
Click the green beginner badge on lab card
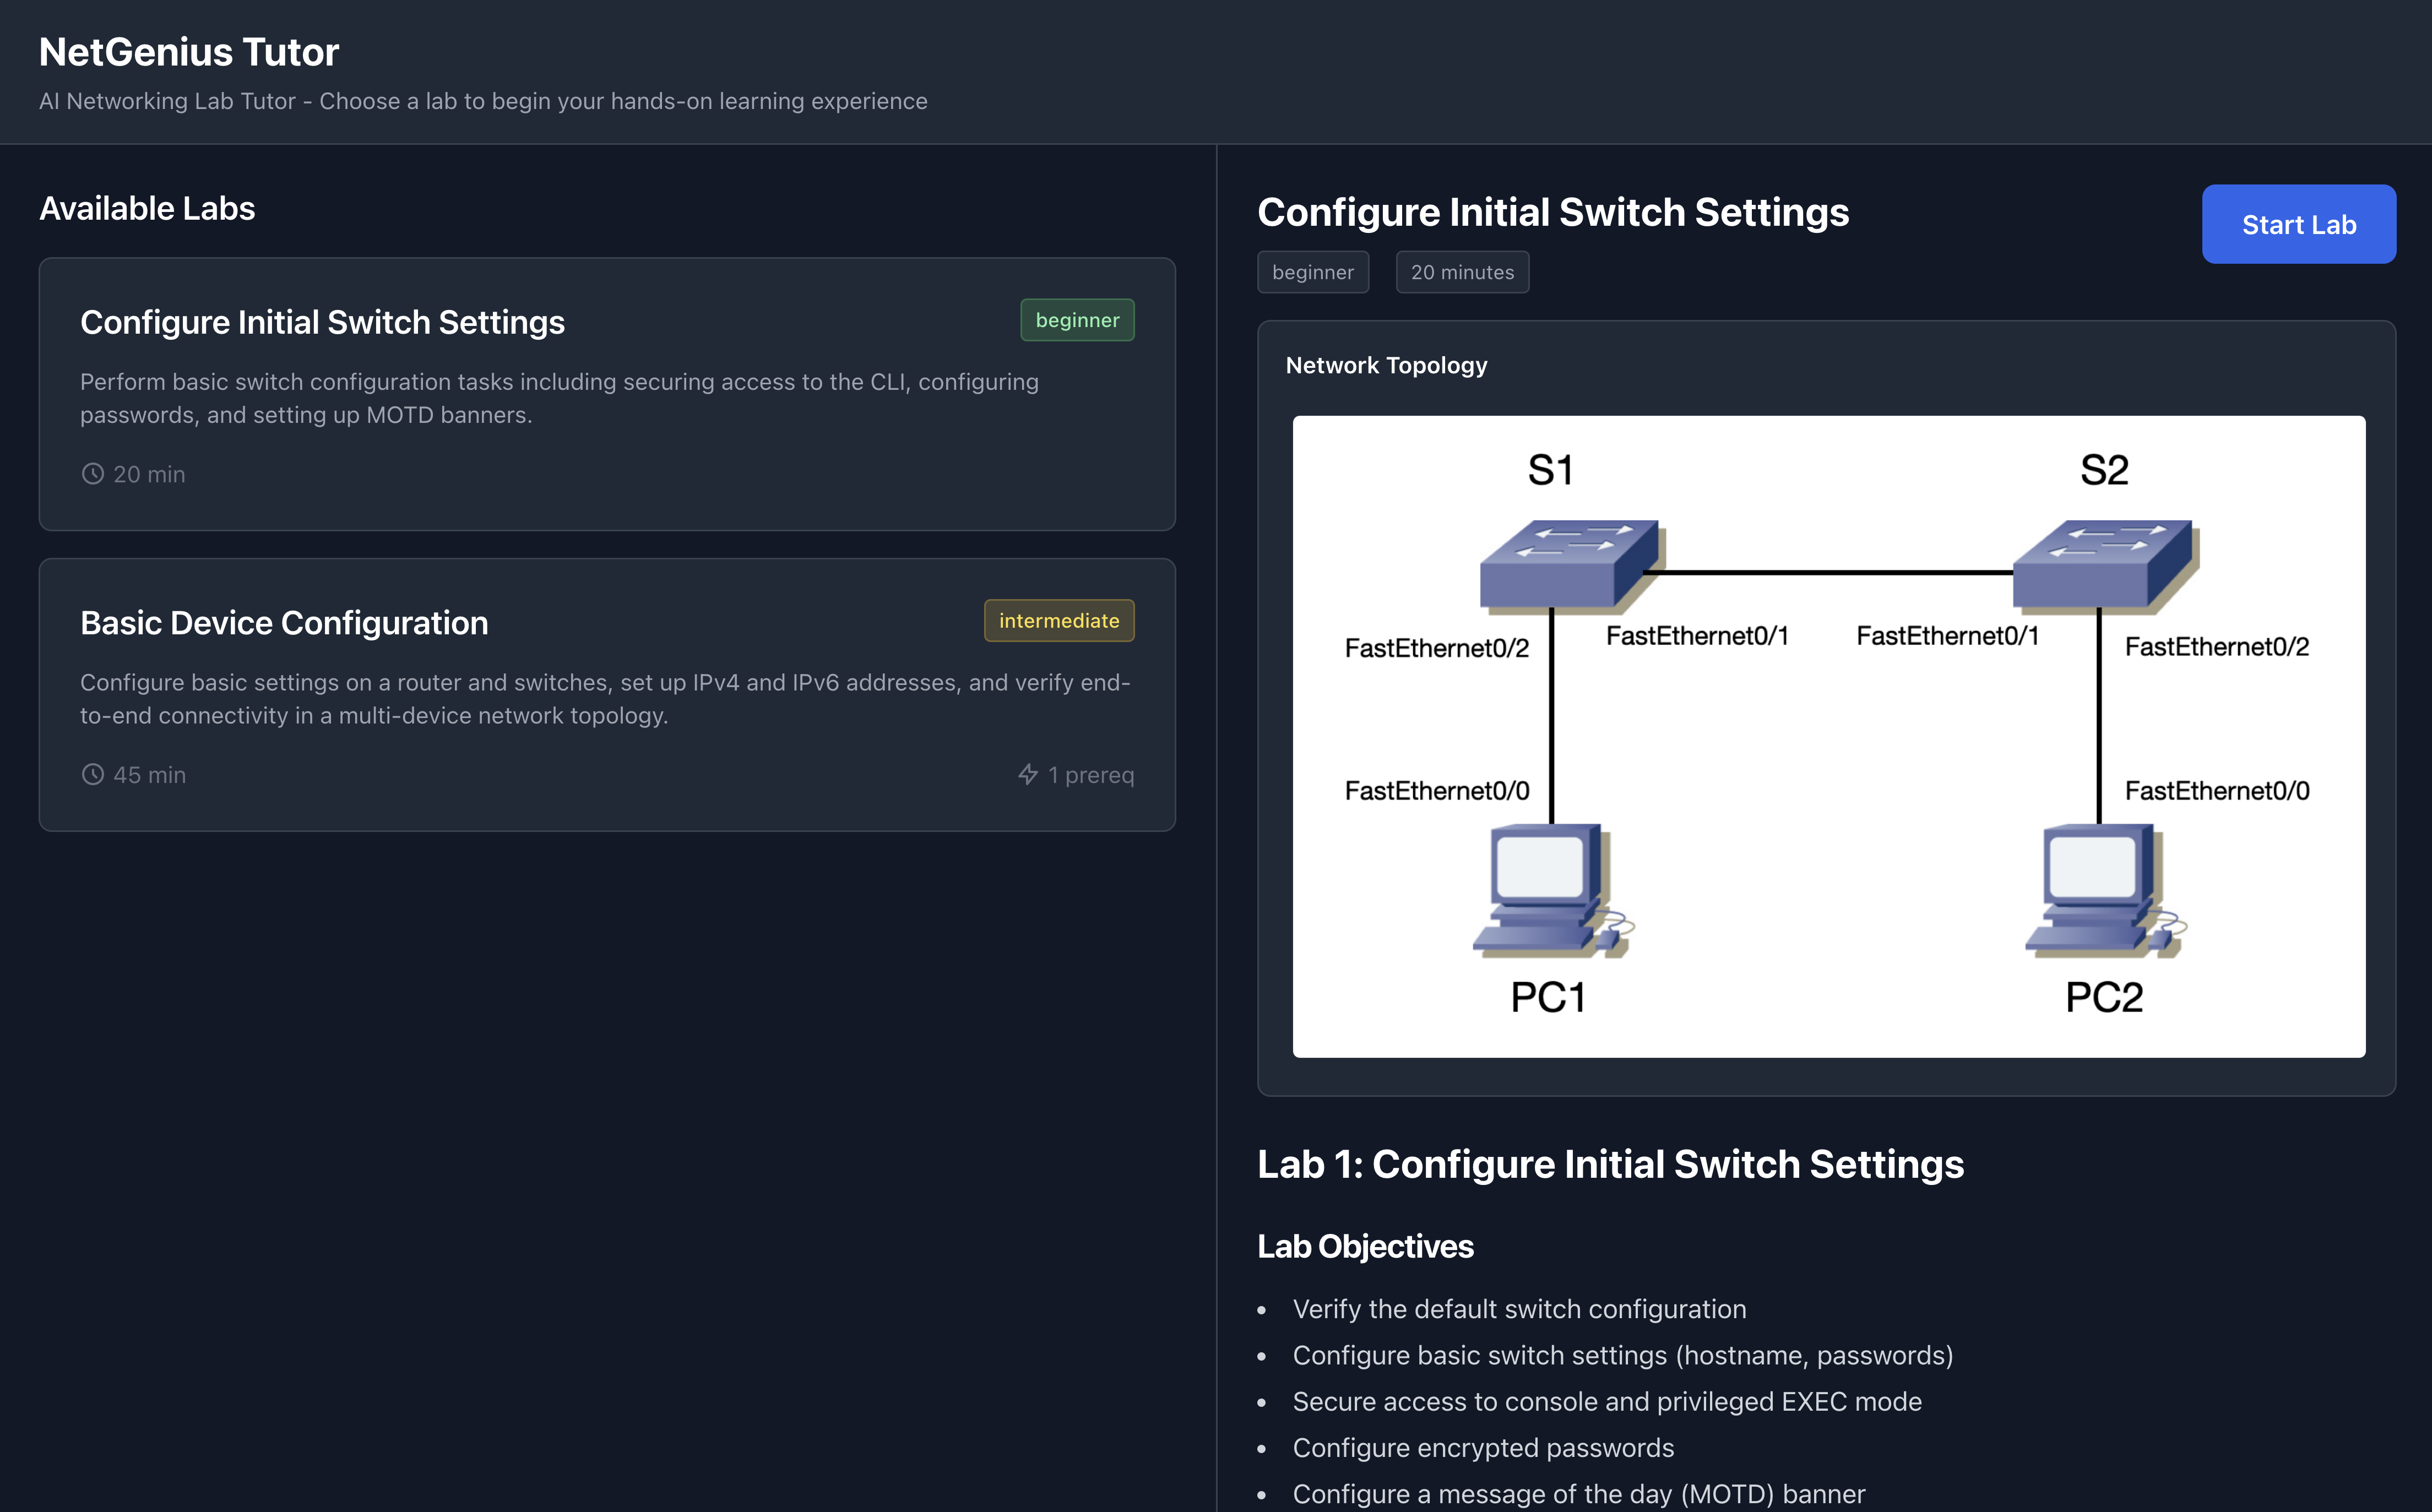click(1077, 320)
